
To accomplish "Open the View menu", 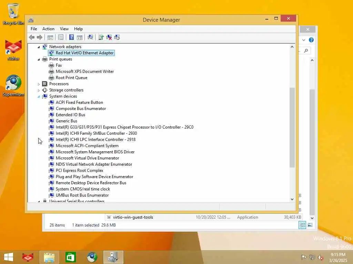I will 64,29.
